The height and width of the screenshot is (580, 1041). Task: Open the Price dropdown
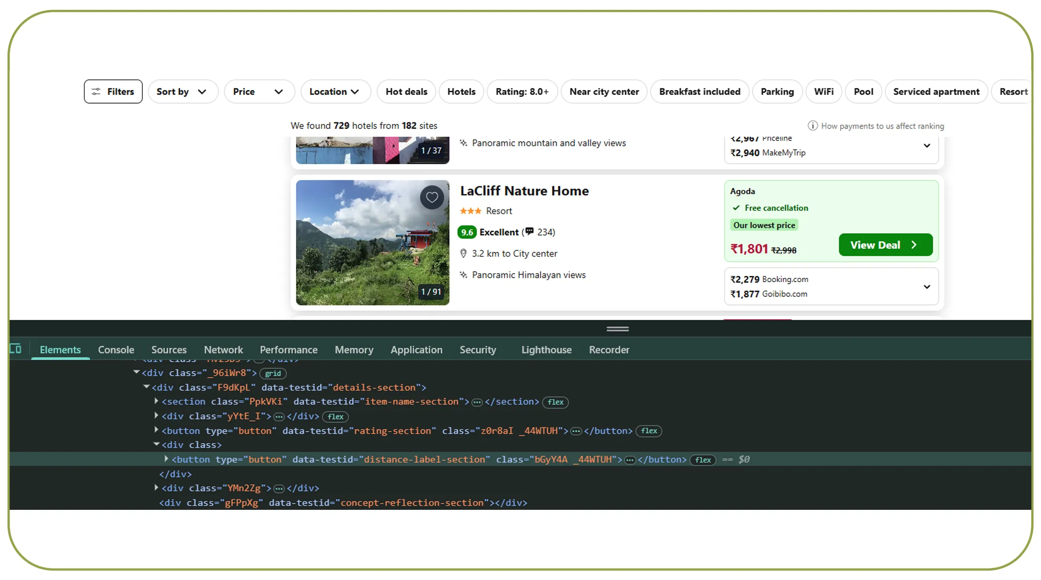[259, 92]
